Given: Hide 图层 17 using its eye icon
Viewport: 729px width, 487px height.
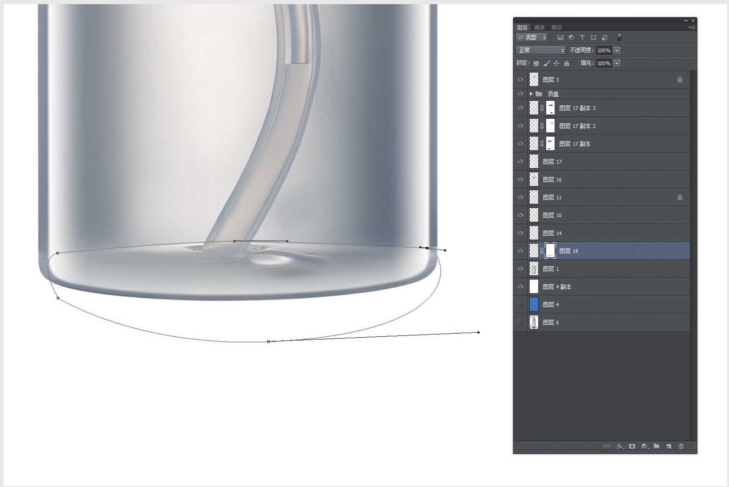Looking at the screenshot, I should coord(520,162).
